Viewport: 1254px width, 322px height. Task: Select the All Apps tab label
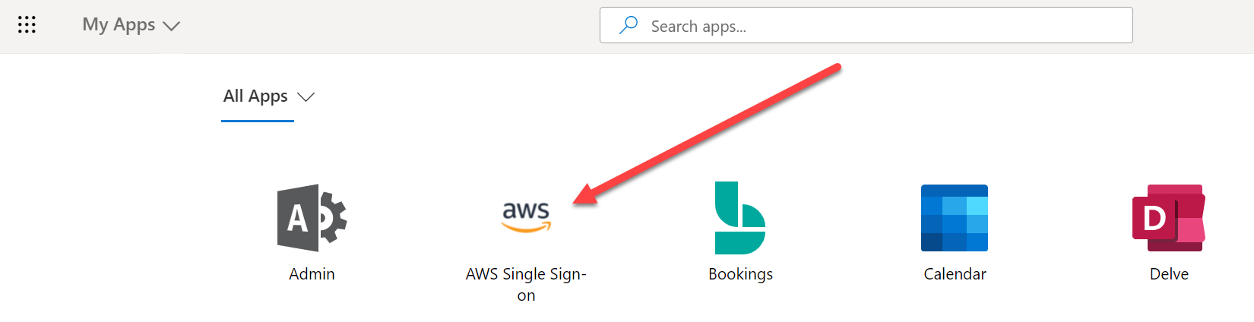(x=255, y=96)
